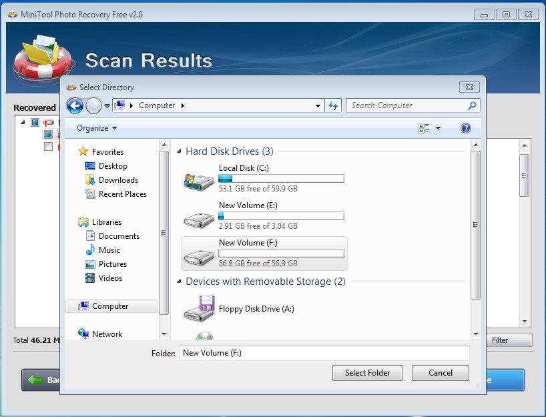Open the Organize dropdown menu

97,128
